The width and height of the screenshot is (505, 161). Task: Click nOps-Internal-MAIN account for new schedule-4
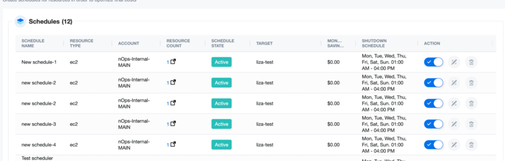(x=134, y=145)
